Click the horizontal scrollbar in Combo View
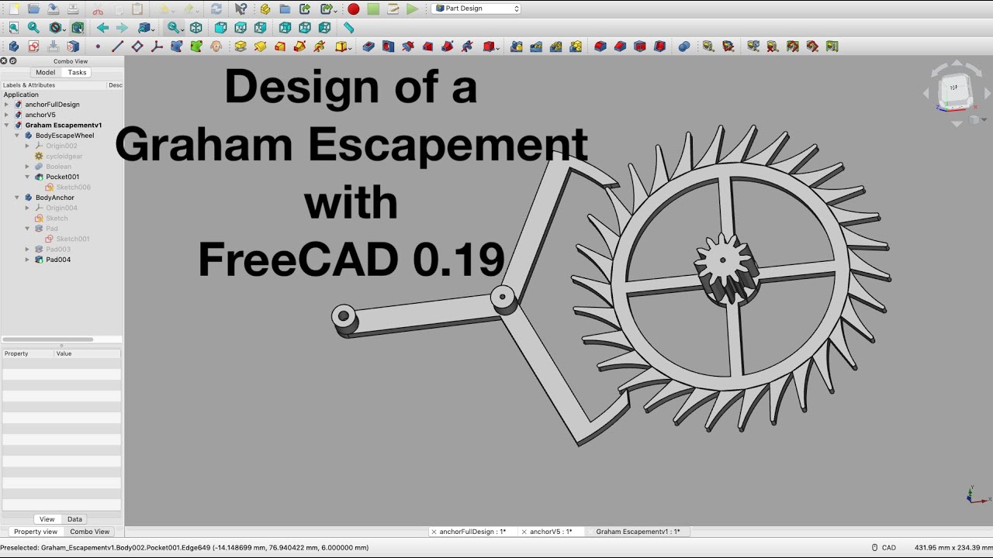The width and height of the screenshot is (993, 558). pos(48,339)
